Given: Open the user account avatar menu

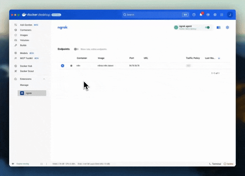Looking at the screenshot, I should coord(230,15).
